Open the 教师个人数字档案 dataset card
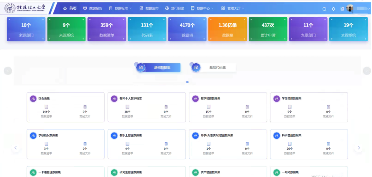Screen dimensions: 372x177 (146, 107)
